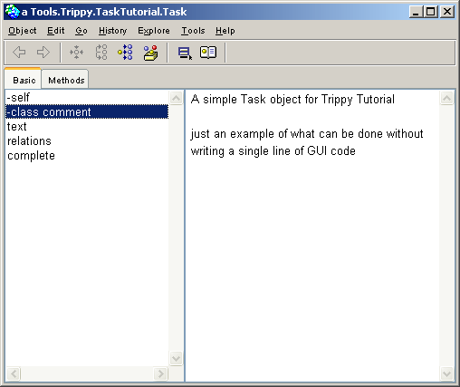Click the field list's down scroll arrow
Image resolution: width=460 pixels, height=387 pixels.
[176, 358]
